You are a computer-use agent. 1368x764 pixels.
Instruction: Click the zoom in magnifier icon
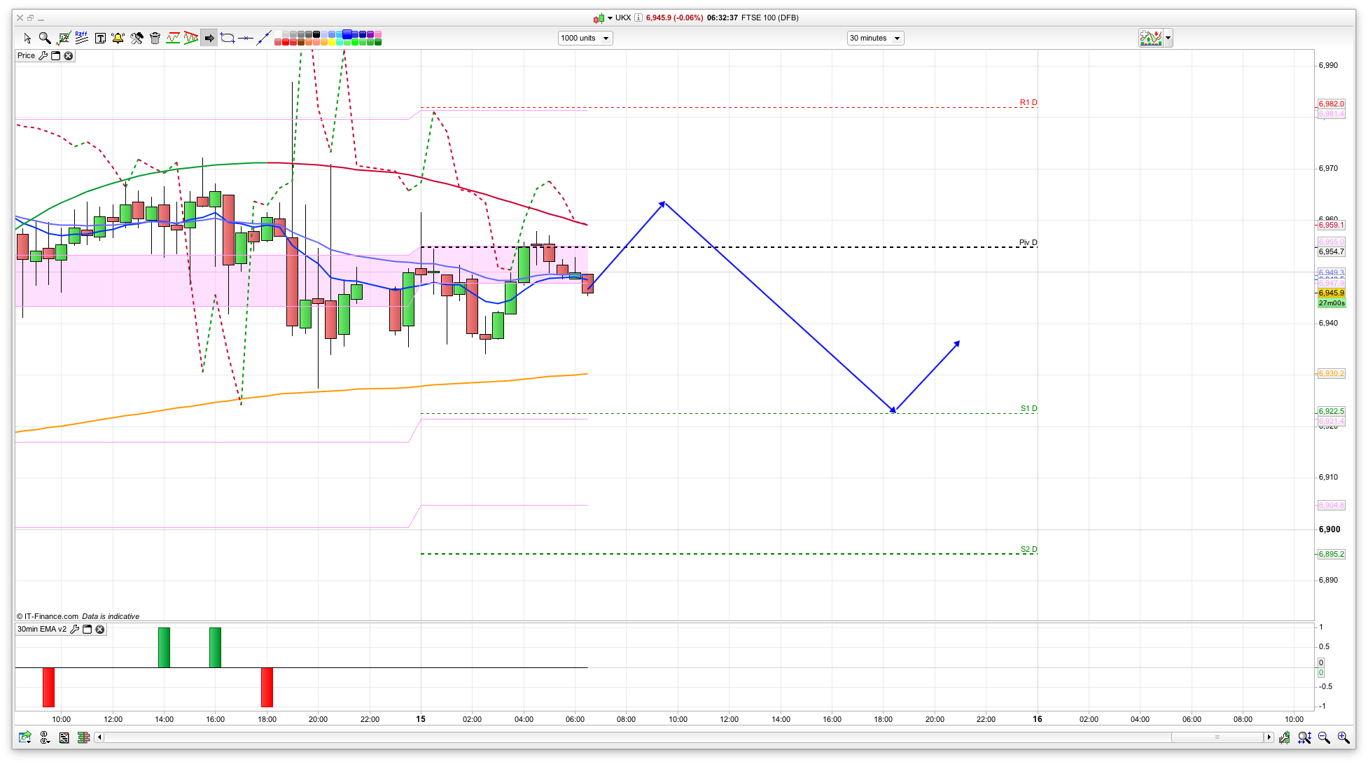click(1343, 737)
